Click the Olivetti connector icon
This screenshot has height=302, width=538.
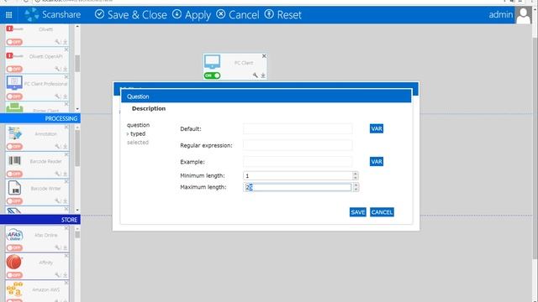14,29
